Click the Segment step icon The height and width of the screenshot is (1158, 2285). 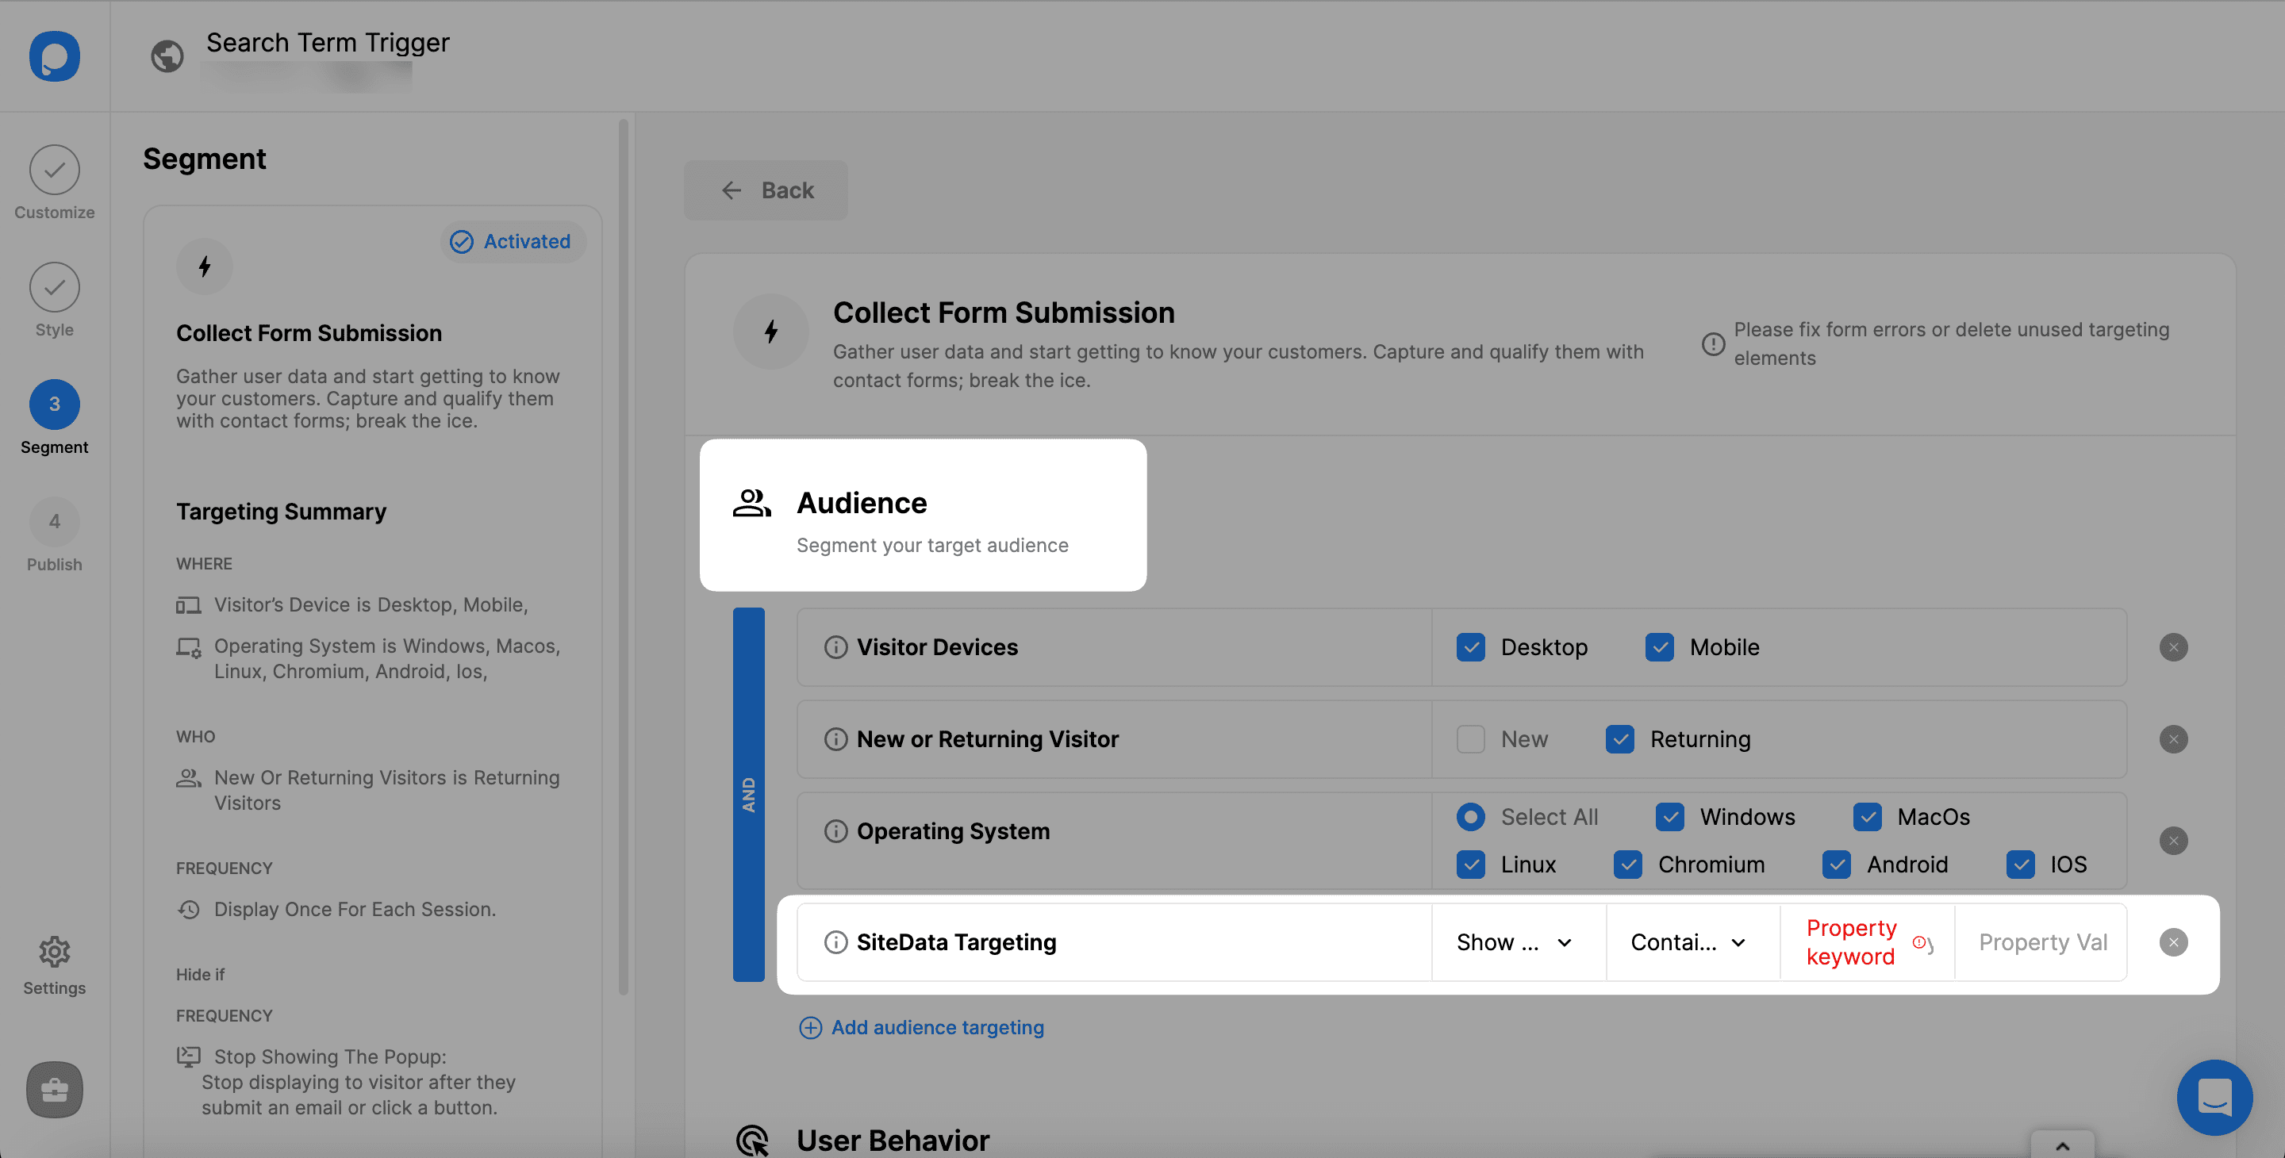pos(53,402)
